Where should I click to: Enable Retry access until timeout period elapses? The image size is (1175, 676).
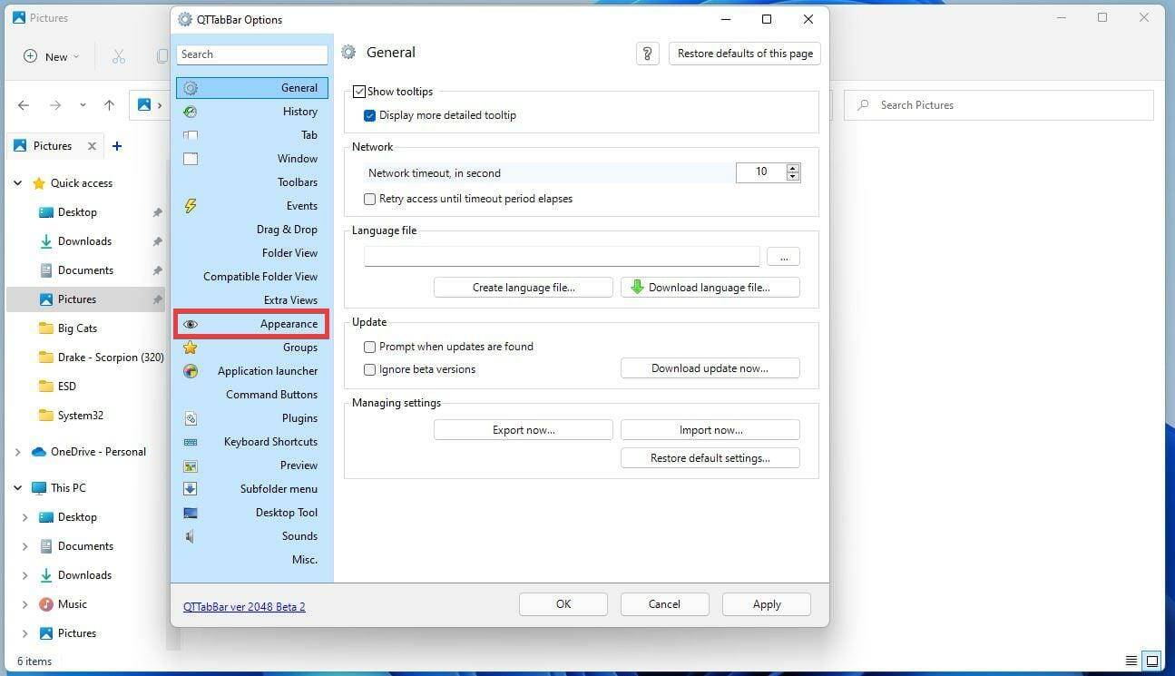(369, 199)
